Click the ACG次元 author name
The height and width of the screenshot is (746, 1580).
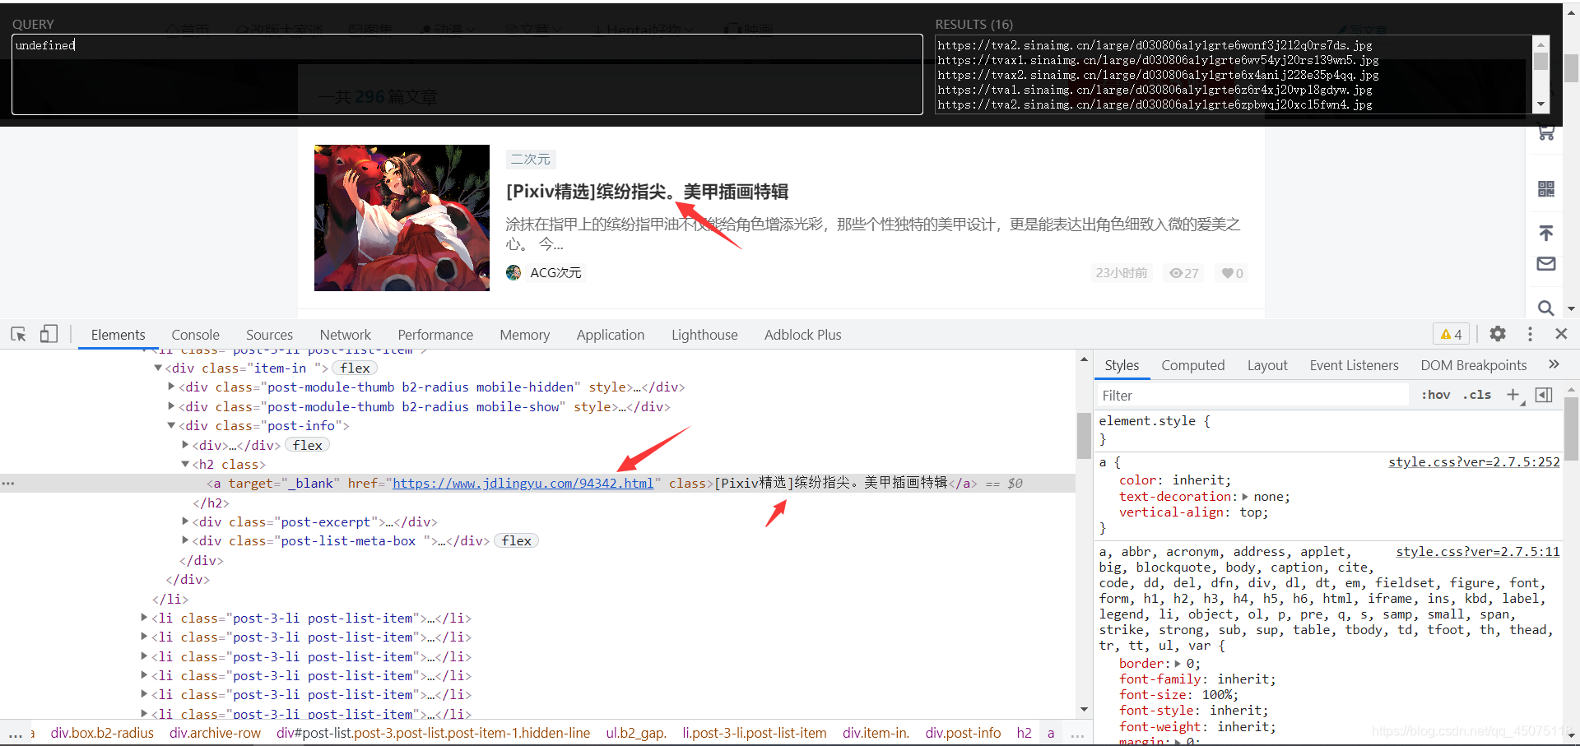click(x=555, y=273)
